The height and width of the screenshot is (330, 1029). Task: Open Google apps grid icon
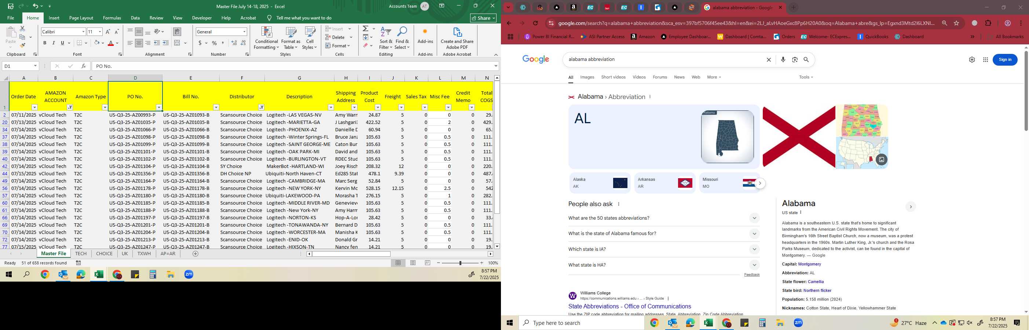985,59
